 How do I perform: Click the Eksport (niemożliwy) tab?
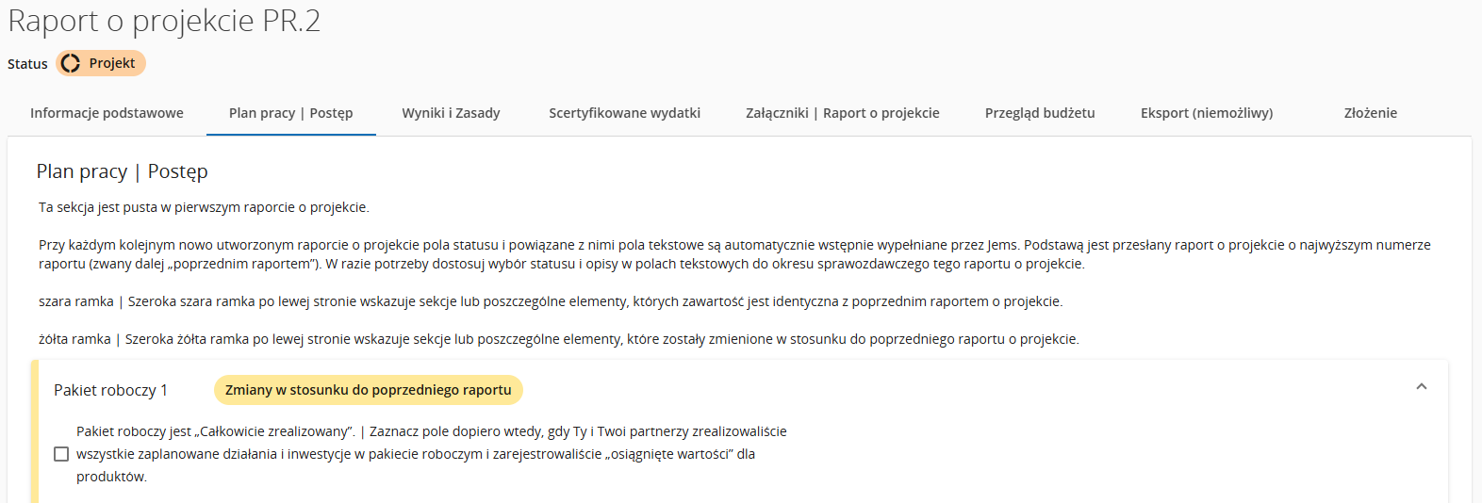point(1206,113)
